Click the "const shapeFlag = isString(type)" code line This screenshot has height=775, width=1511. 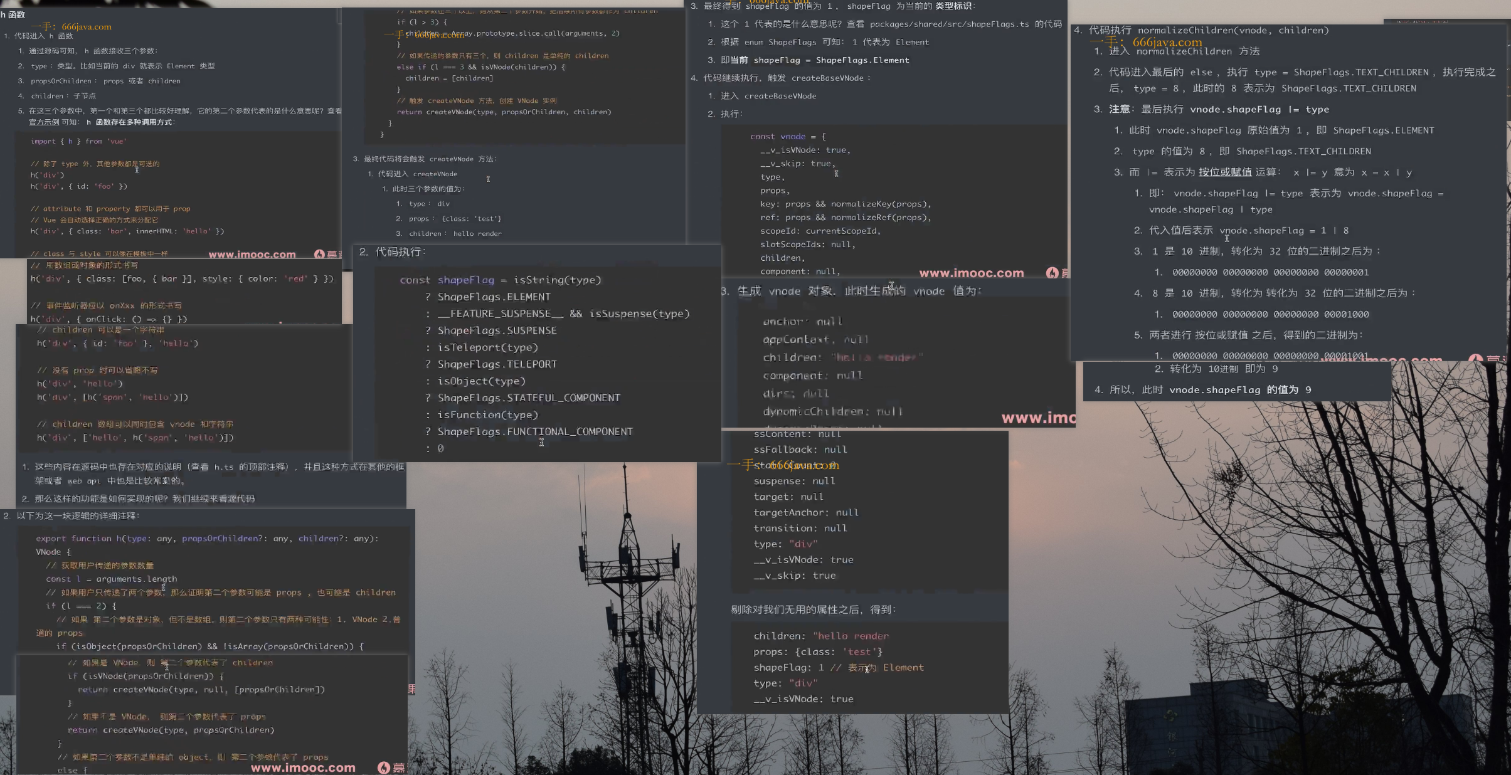[x=500, y=280]
